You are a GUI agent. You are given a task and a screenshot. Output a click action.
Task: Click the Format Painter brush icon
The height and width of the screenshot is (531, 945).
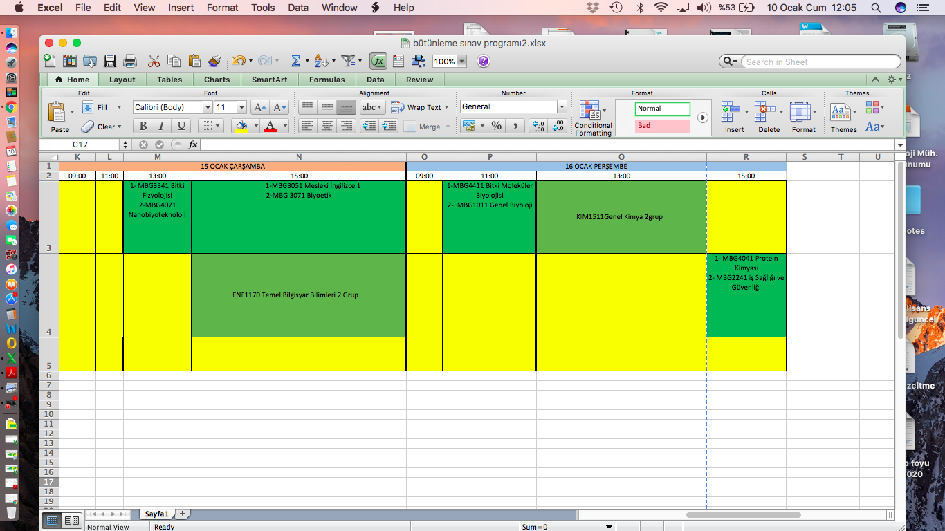214,61
